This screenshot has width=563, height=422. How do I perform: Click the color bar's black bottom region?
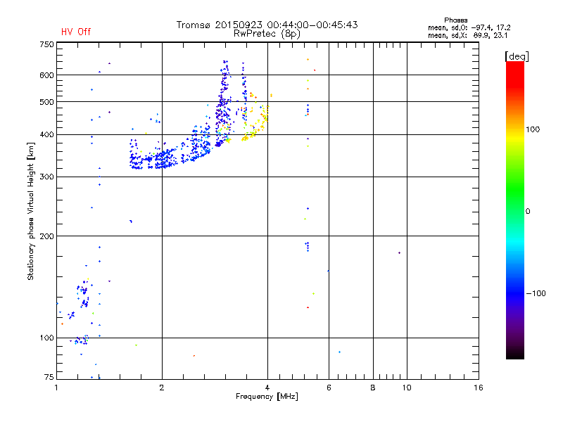click(515, 354)
